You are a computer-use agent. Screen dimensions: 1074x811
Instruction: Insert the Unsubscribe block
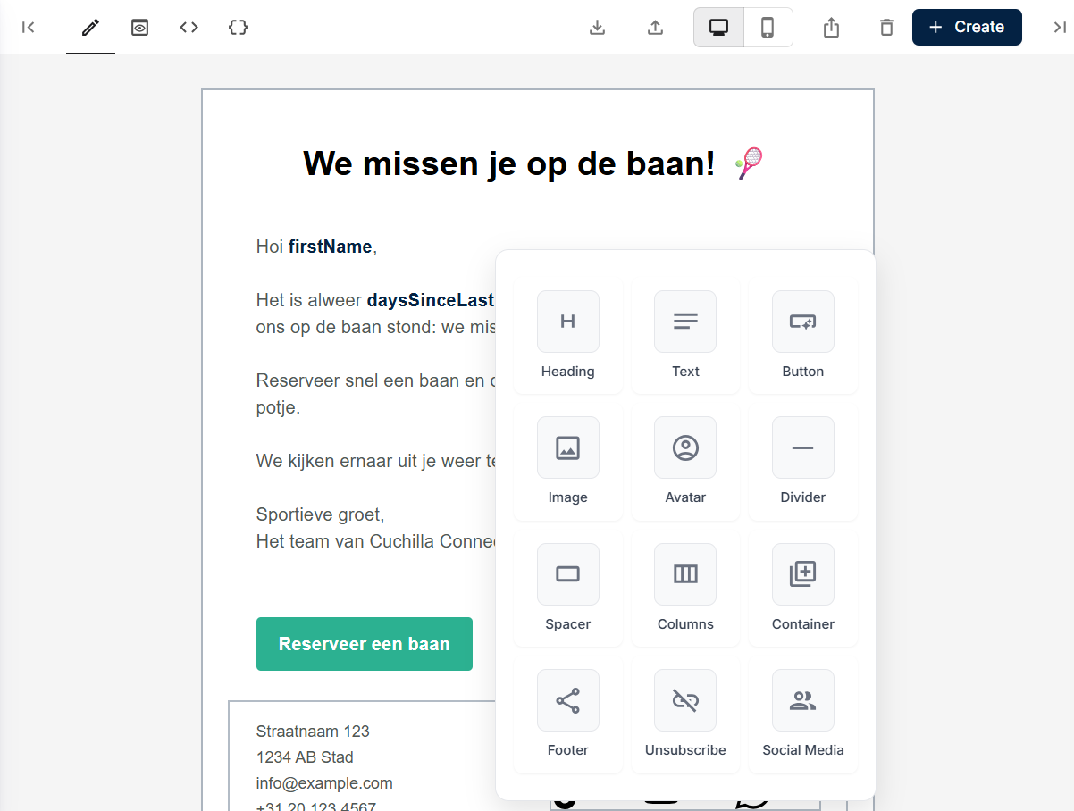(x=685, y=713)
